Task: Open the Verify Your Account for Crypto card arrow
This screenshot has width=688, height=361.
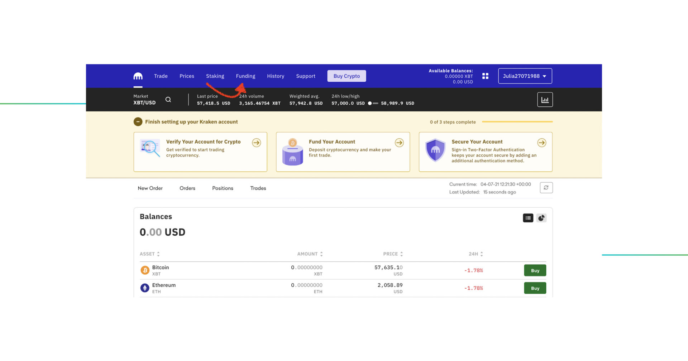Action: (256, 143)
